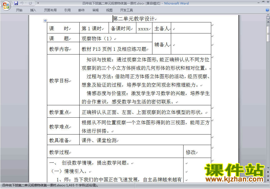The width and height of the screenshot is (270, 189).
Task: Click the label cell 教具准备
Action: tap(63, 140)
